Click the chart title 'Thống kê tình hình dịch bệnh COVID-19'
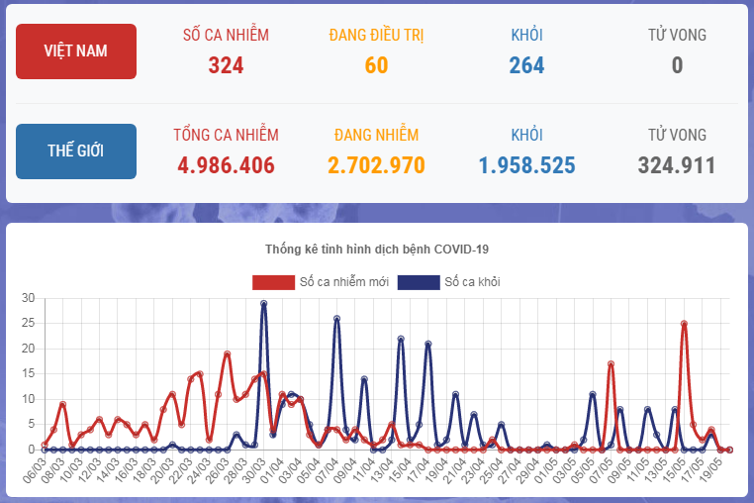 pyautogui.click(x=376, y=249)
